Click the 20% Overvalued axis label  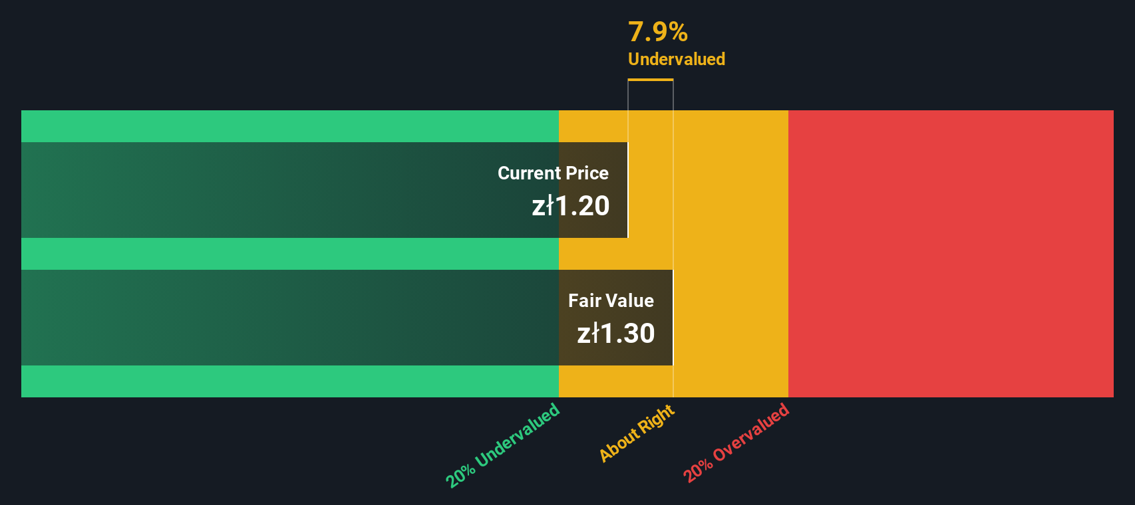click(x=736, y=442)
